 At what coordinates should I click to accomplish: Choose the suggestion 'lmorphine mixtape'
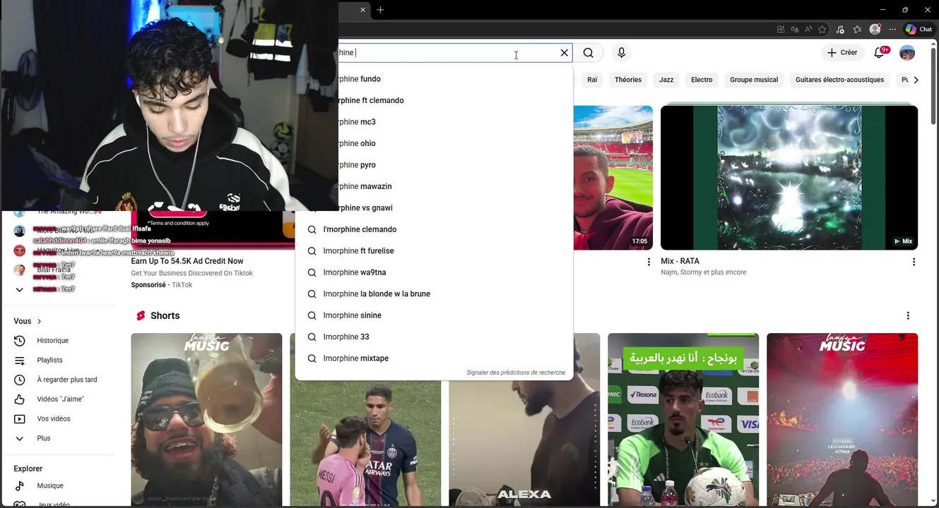coord(434,358)
